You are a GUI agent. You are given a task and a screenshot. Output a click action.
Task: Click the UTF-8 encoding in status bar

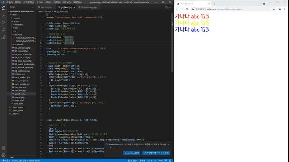[x=150, y=161]
